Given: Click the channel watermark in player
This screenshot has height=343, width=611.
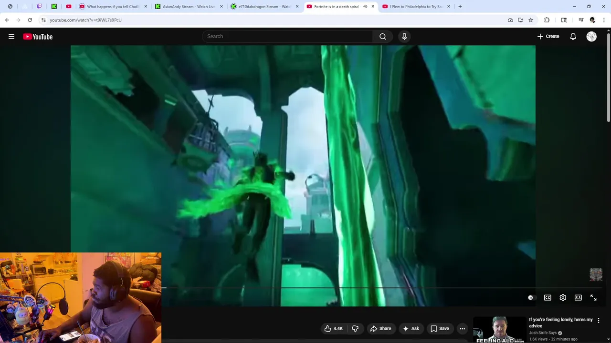Looking at the screenshot, I should [x=596, y=274].
